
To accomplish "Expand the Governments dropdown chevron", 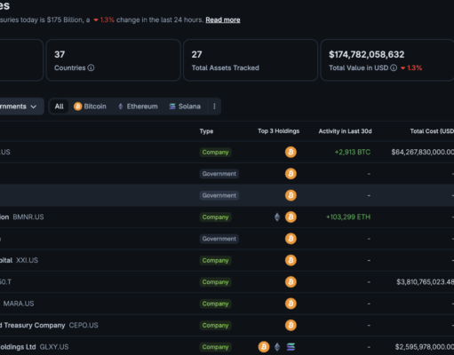I will [x=34, y=106].
